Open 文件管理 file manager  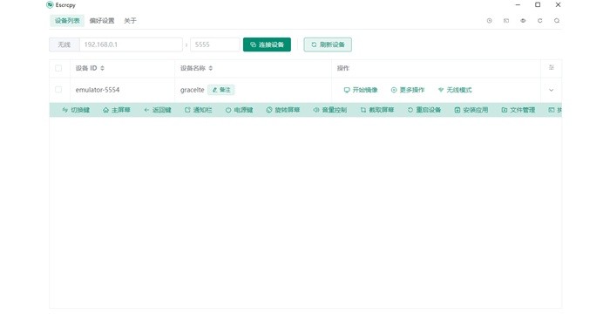[518, 110]
